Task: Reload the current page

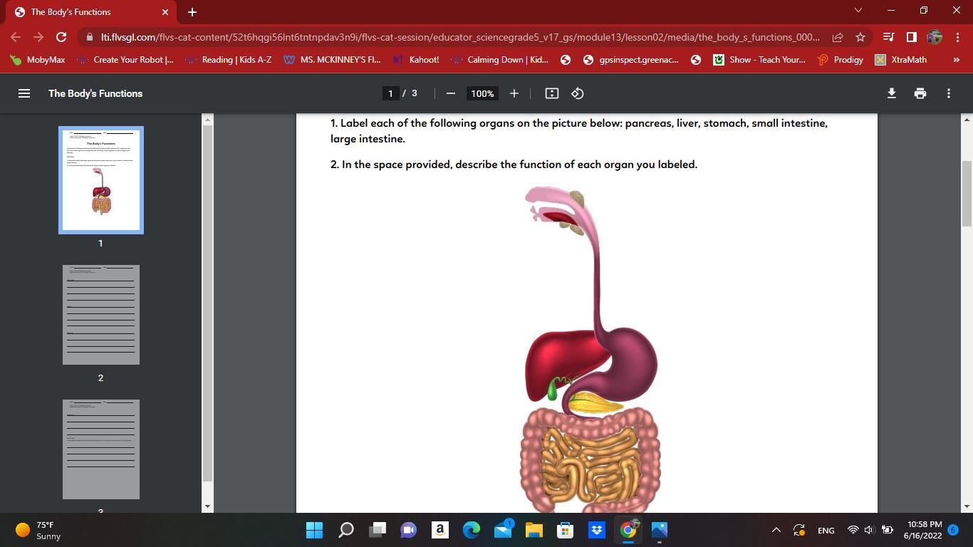Action: [61, 37]
